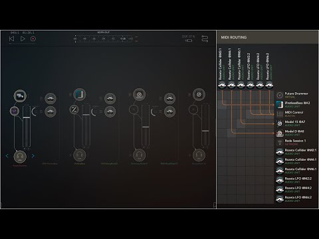The width and height of the screenshot is (319, 239).
Task: Open headphone output node of second channel
Action: coord(80,155)
